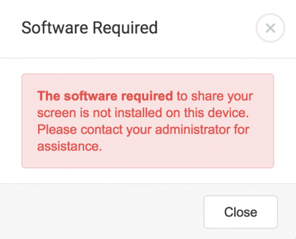Screen dimensions: 296x239
Task: Click the gray footer area beside Close
Action: (x=101, y=212)
